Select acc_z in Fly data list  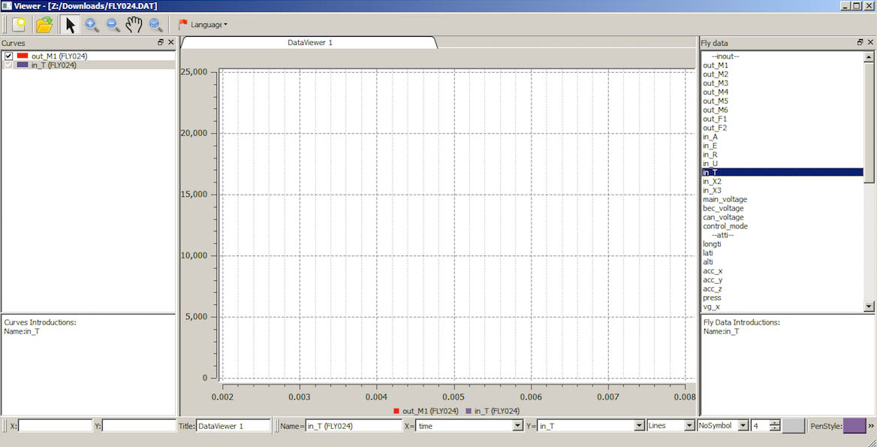(x=782, y=288)
